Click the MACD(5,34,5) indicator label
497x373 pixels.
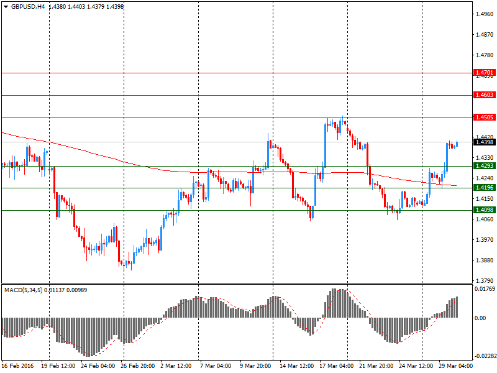point(23,290)
